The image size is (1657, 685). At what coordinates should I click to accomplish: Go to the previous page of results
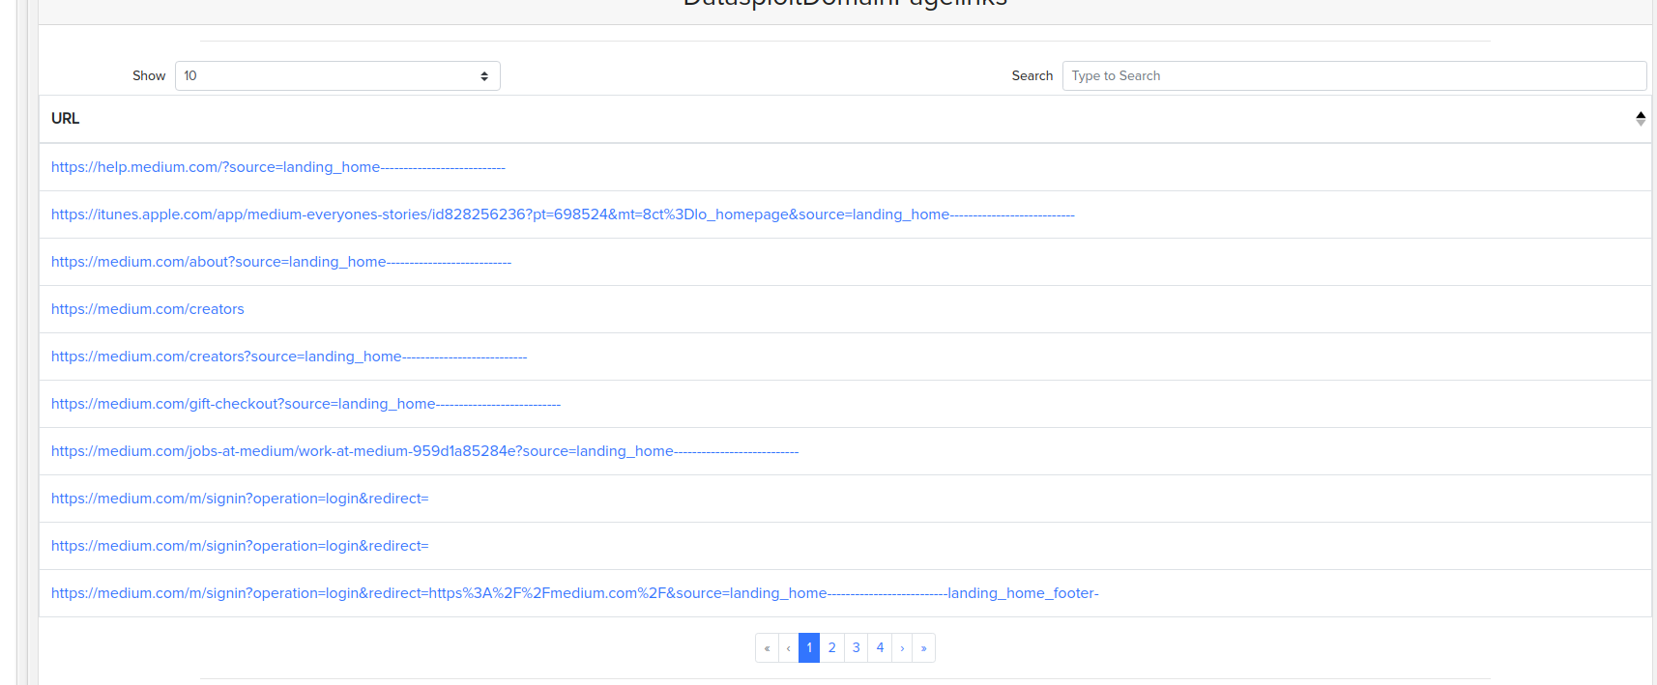pyautogui.click(x=788, y=647)
